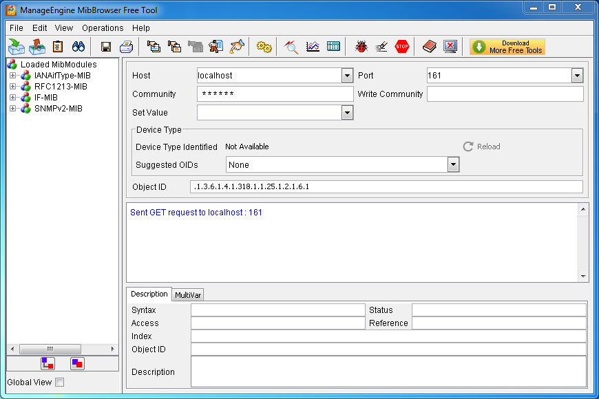This screenshot has width=599, height=399.
Task: Click the floppy disk Save icon
Action: tap(106, 47)
